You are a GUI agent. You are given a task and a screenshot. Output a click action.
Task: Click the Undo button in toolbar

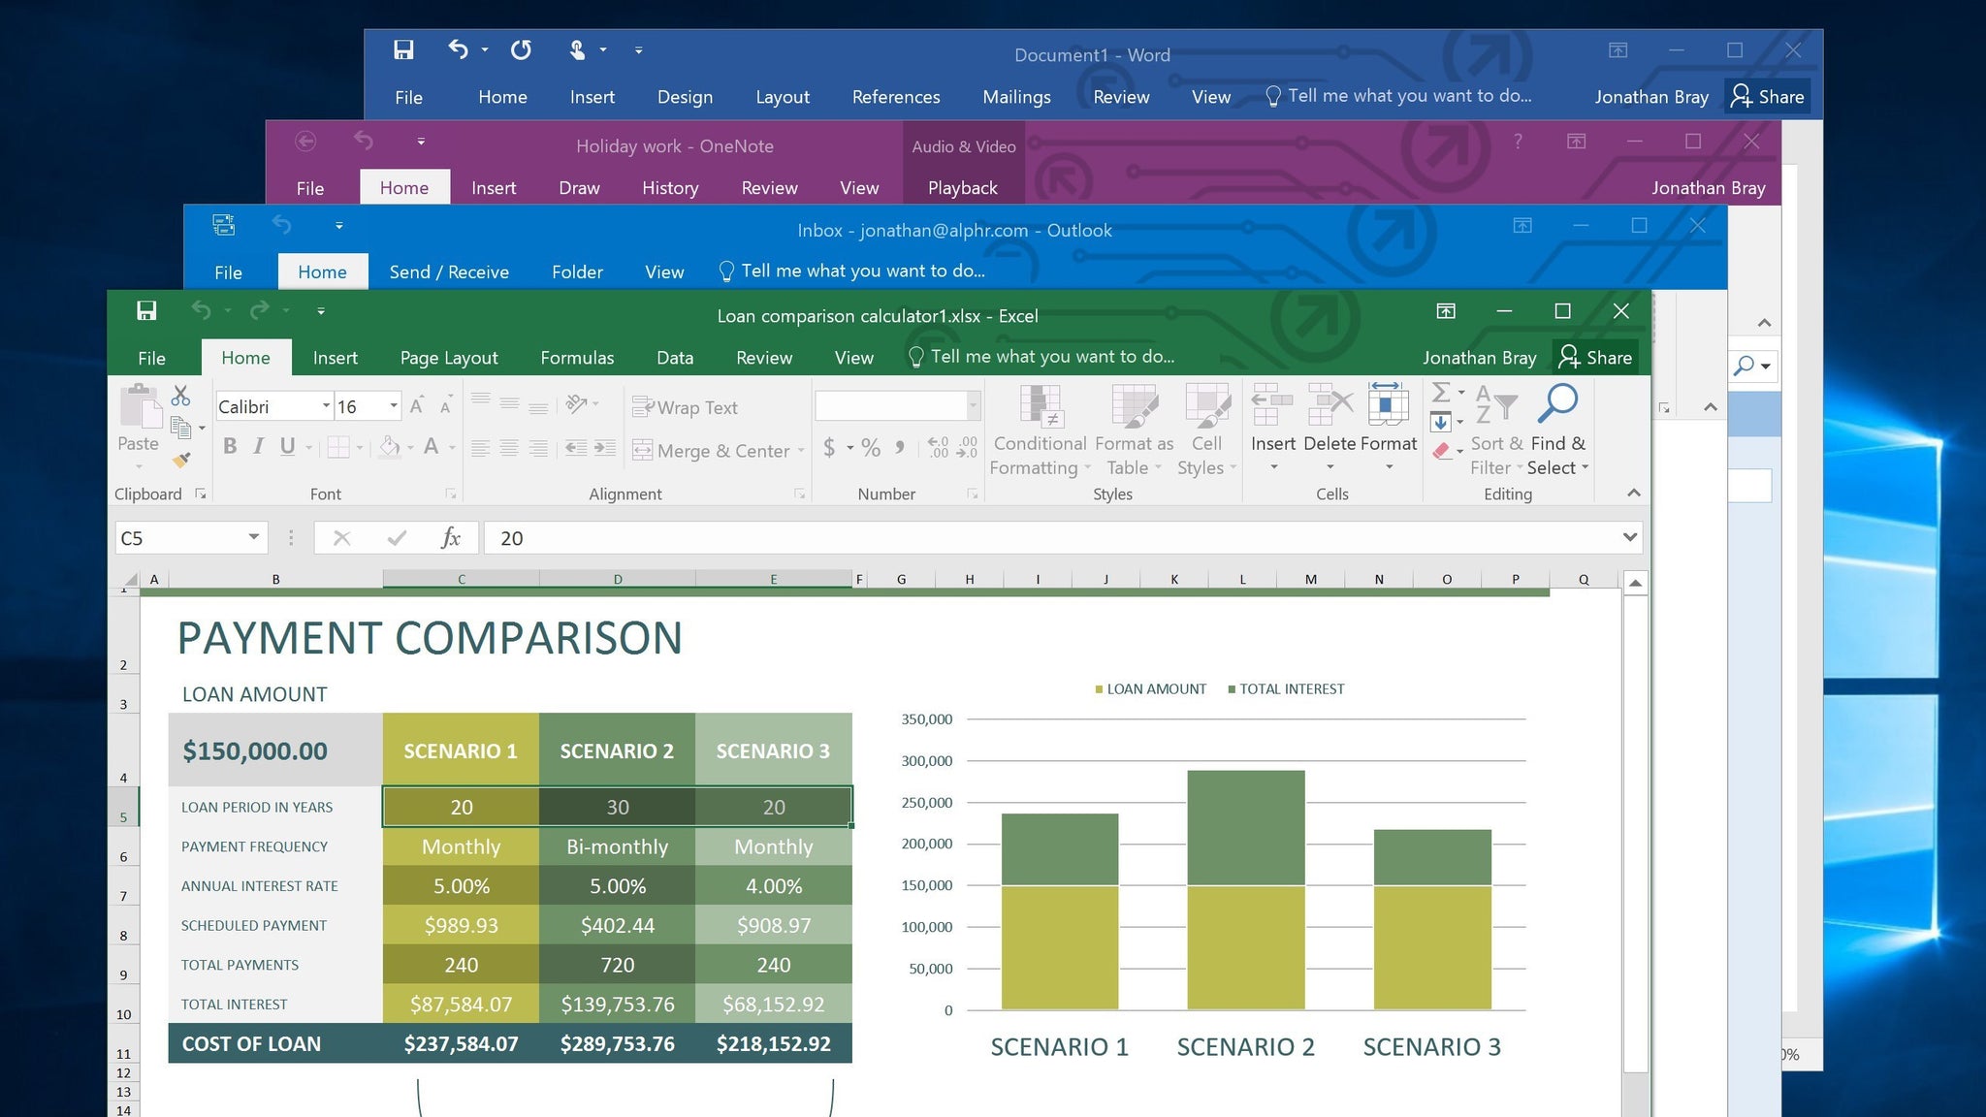[x=202, y=311]
